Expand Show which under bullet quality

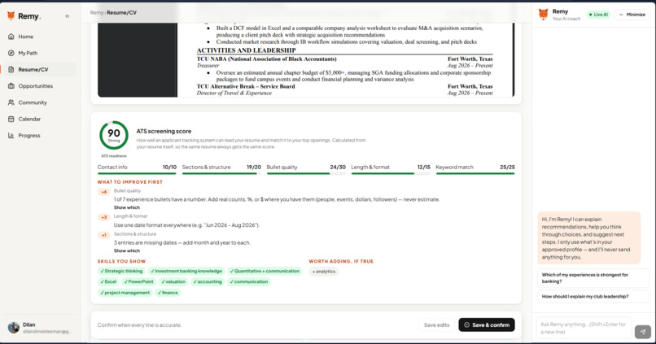(127, 207)
